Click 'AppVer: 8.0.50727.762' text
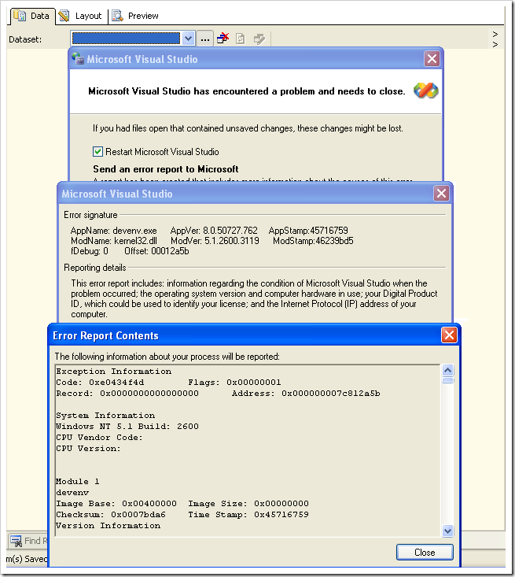The height and width of the screenshot is (577, 515). [214, 231]
